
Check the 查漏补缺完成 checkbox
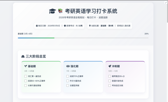click(x=109, y=81)
